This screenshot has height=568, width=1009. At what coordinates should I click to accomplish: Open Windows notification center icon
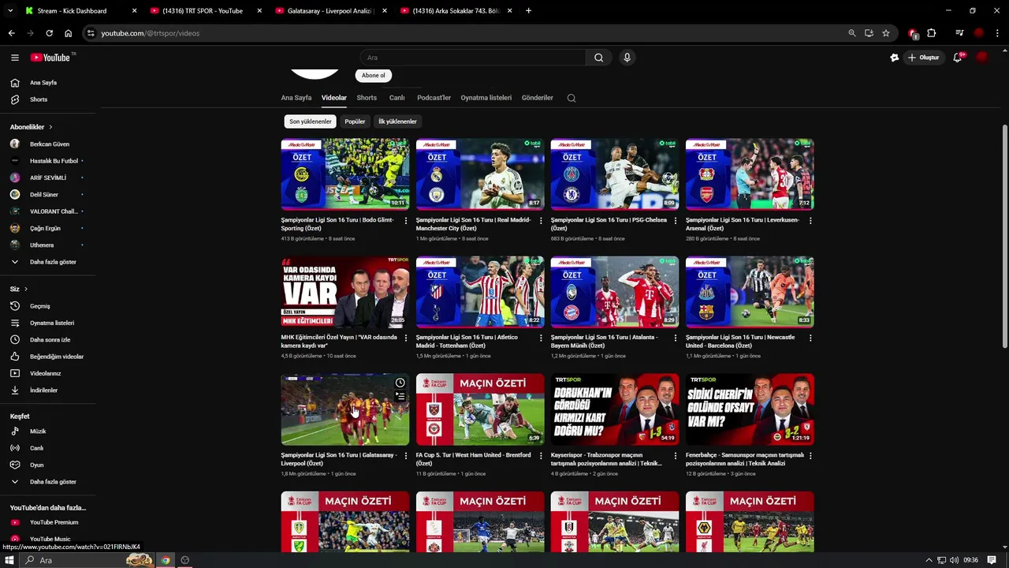tap(992, 560)
